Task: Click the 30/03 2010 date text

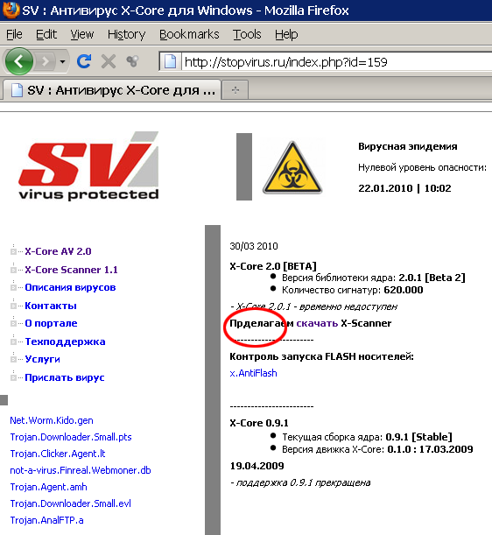Action: click(254, 246)
